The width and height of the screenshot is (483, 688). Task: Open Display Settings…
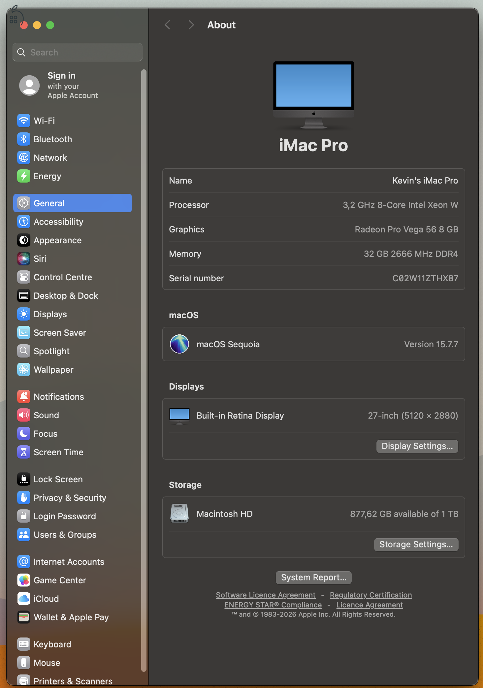(417, 446)
